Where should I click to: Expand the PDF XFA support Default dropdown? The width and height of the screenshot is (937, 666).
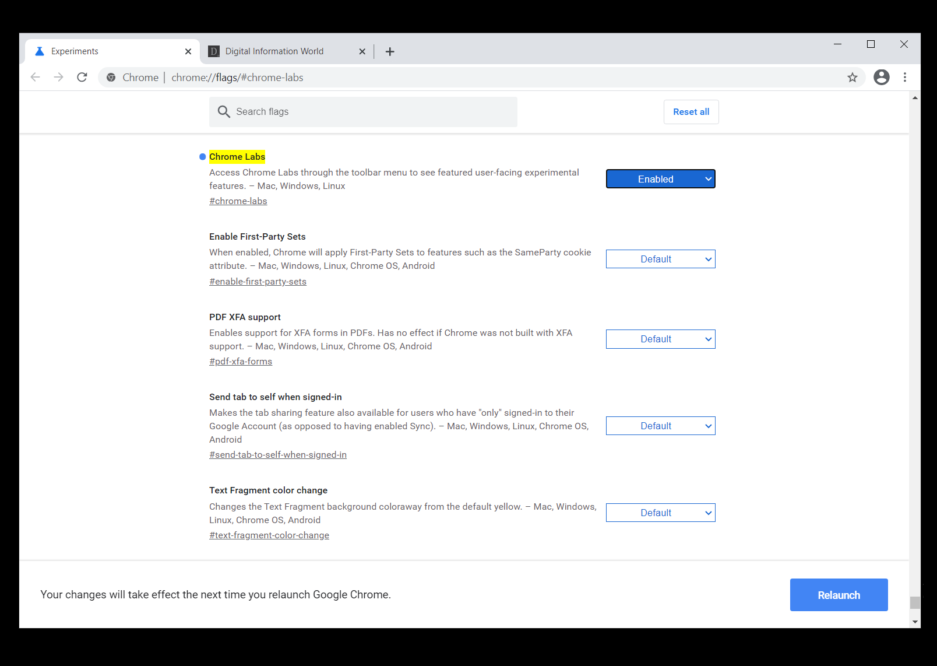[x=660, y=339]
